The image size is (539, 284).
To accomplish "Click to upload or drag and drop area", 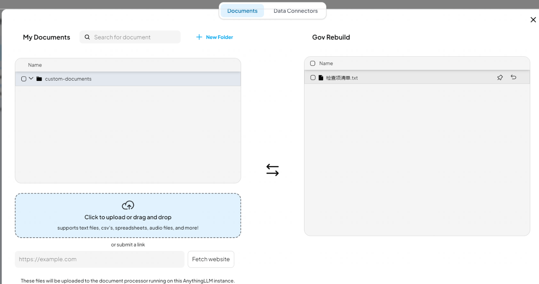I will click(x=128, y=216).
